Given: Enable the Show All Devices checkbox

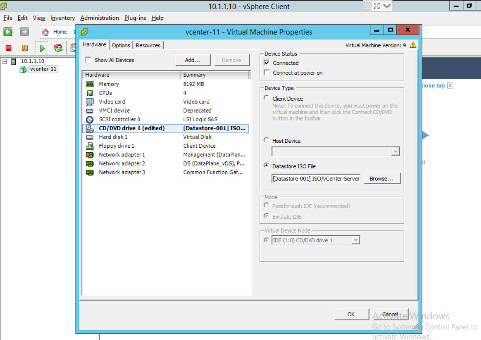Looking at the screenshot, I should [x=88, y=60].
